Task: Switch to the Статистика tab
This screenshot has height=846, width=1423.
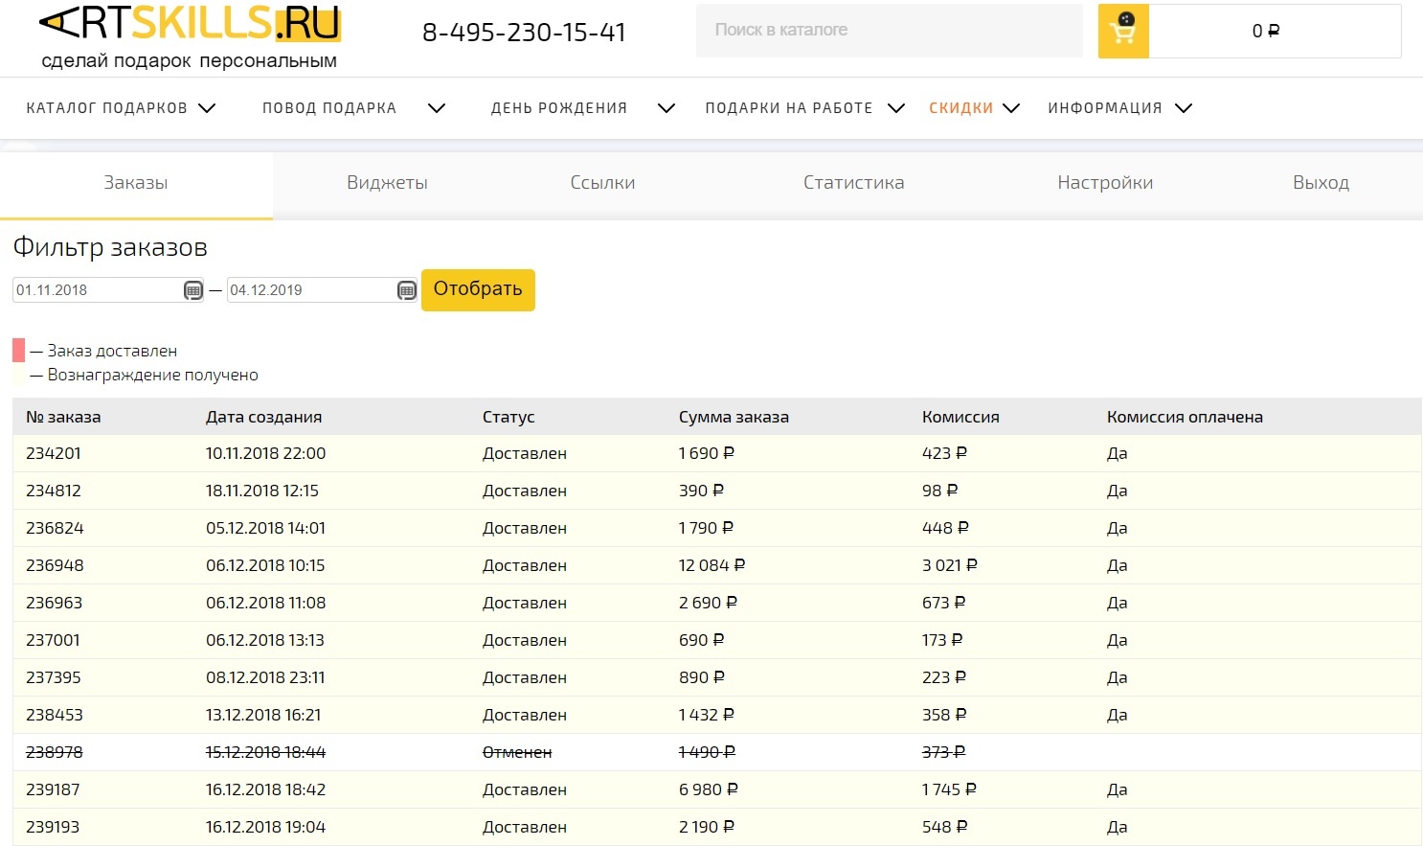Action: coord(853,183)
